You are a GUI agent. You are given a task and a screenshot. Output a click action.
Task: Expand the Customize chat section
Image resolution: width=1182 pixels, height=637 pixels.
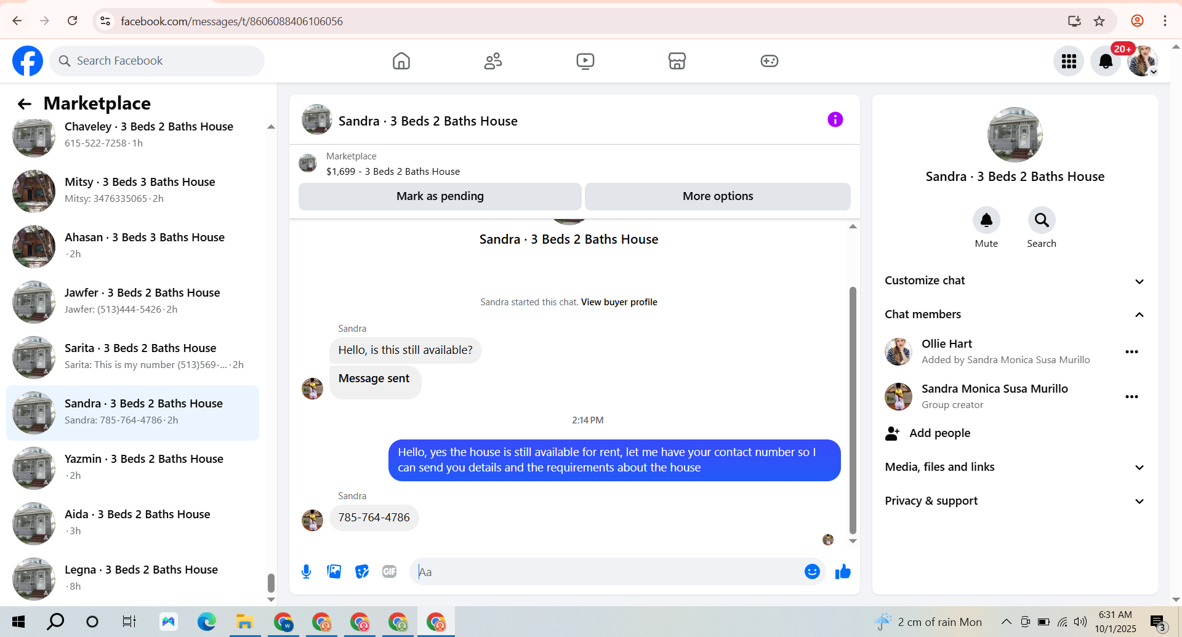click(x=1015, y=281)
